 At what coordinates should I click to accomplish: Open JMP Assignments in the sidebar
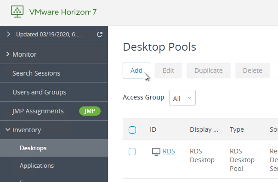pyautogui.click(x=38, y=111)
